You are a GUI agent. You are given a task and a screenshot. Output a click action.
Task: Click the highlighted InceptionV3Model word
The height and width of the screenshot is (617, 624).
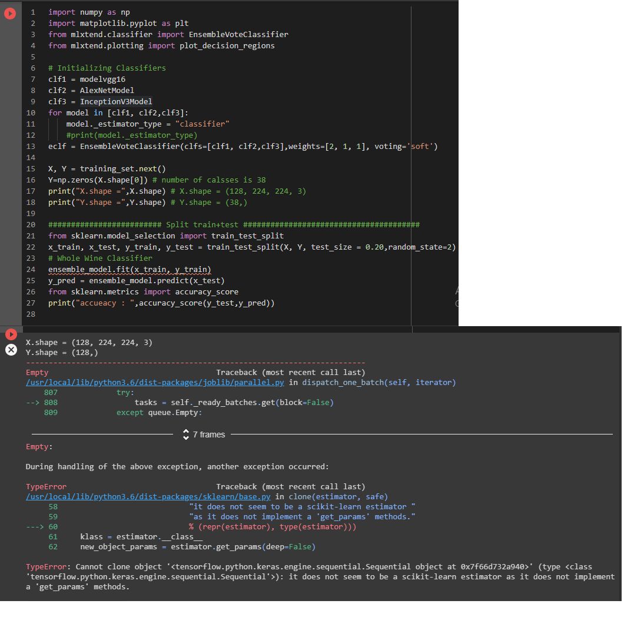coord(116,101)
